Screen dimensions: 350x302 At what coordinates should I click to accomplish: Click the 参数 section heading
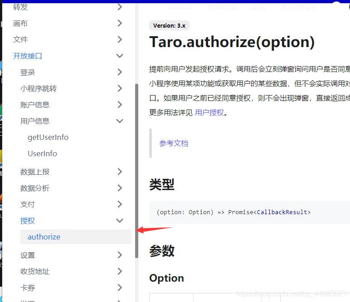pyautogui.click(x=162, y=251)
